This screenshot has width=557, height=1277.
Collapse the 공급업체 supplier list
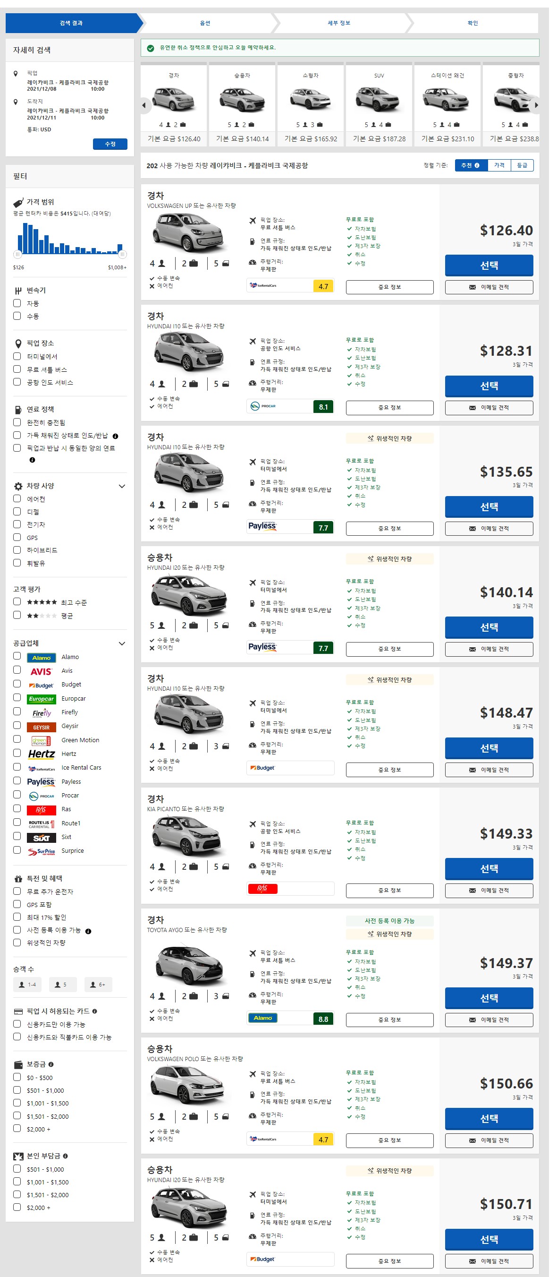(x=122, y=643)
